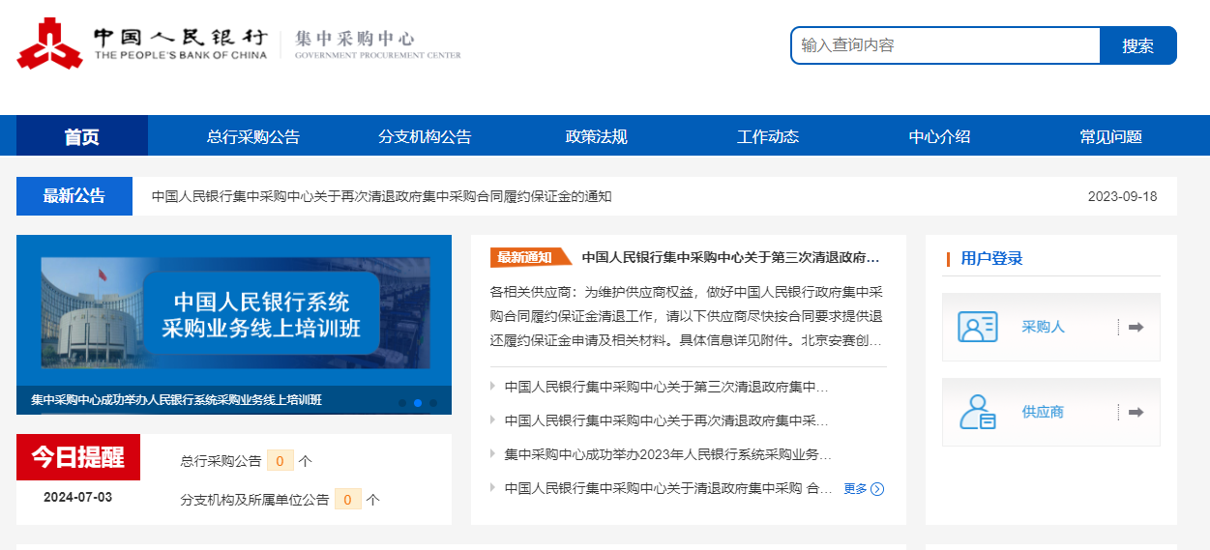Open the 总行采购公告 menu

click(253, 136)
